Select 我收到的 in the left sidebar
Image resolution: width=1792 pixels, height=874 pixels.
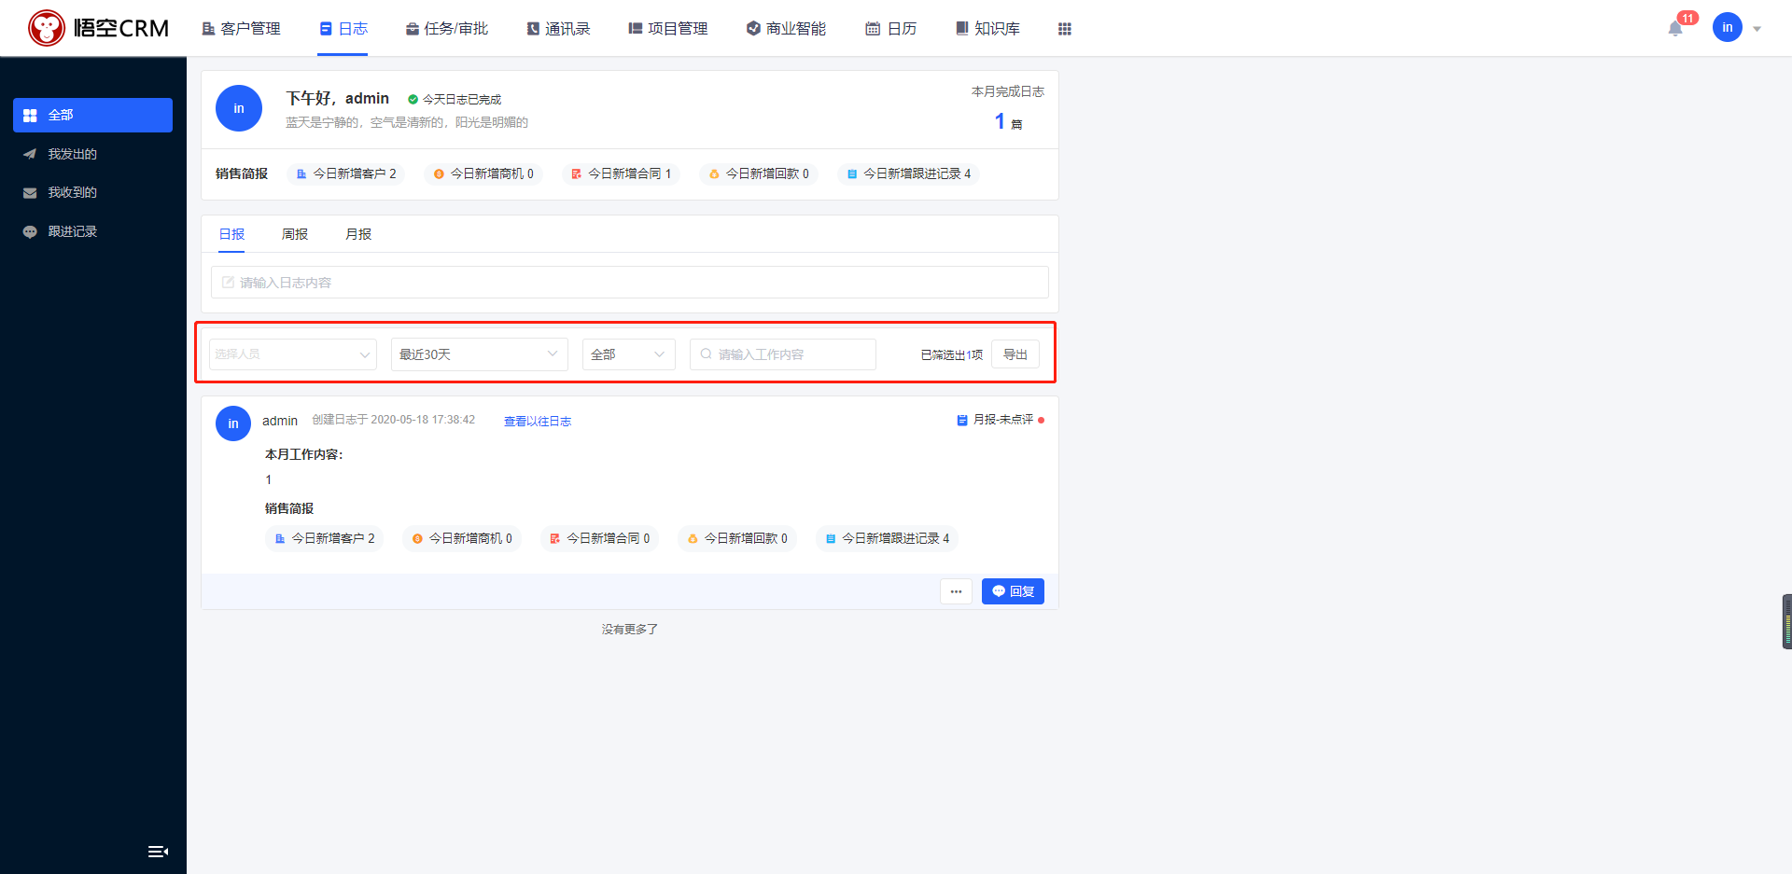92,192
